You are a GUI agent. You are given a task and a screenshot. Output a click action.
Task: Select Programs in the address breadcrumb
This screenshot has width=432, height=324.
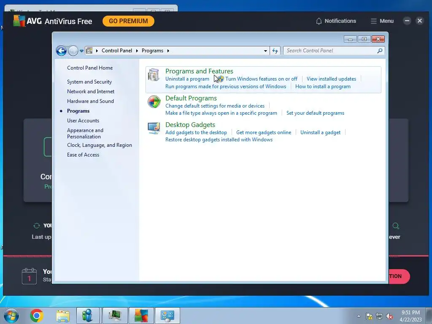(152, 51)
